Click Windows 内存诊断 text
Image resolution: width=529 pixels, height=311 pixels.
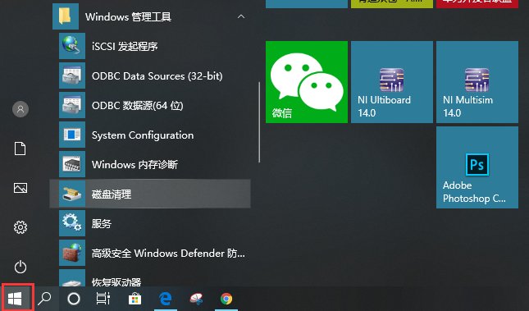tap(135, 164)
